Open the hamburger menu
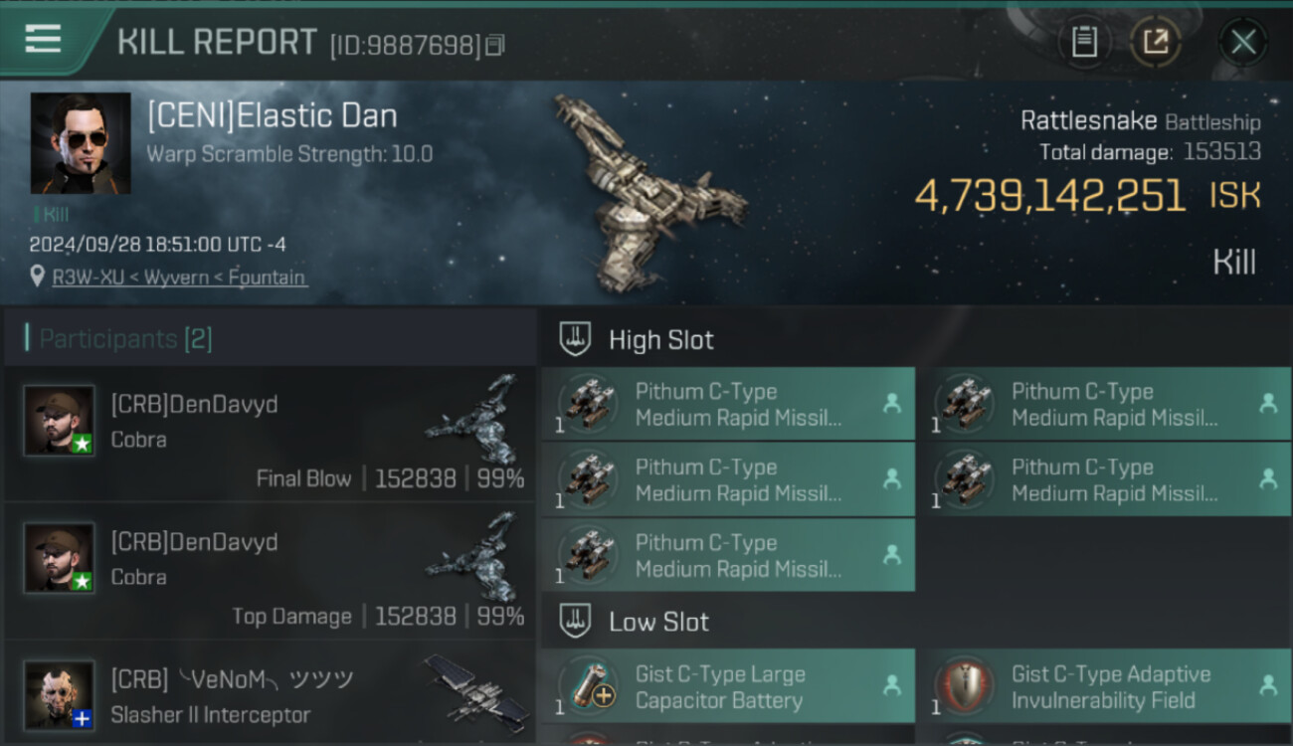1293x746 pixels. (43, 40)
